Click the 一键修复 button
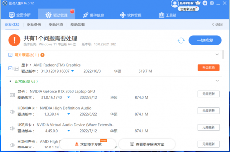Image resolution: width=230 pixels, height=152 pixels. (x=205, y=40)
